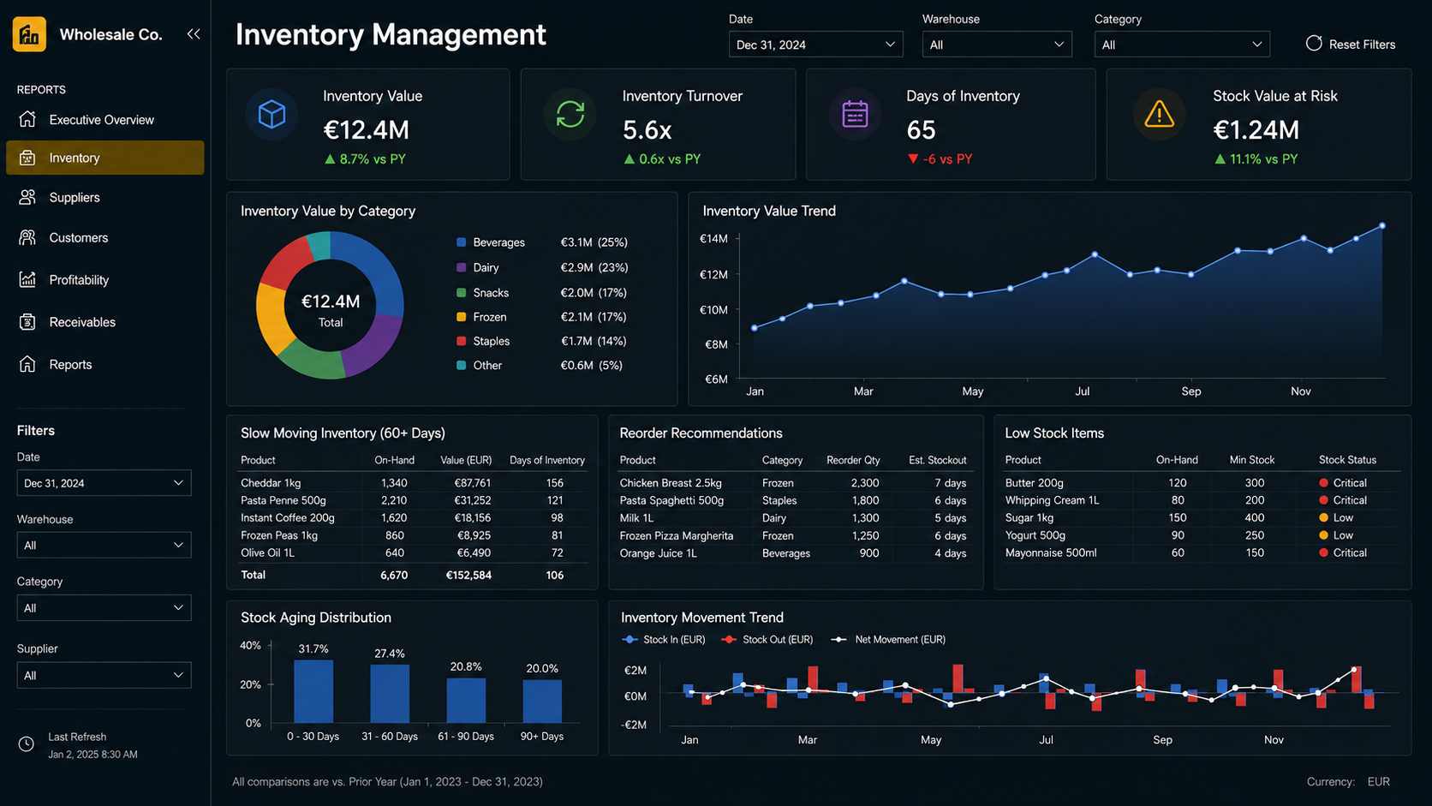Click the Suppliers sidebar icon
Screen dimensions: 1432x806
click(x=27, y=197)
